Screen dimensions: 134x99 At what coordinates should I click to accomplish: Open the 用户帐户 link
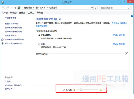coord(9,89)
